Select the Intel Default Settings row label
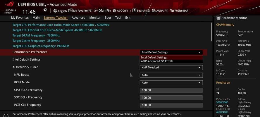 (27, 59)
